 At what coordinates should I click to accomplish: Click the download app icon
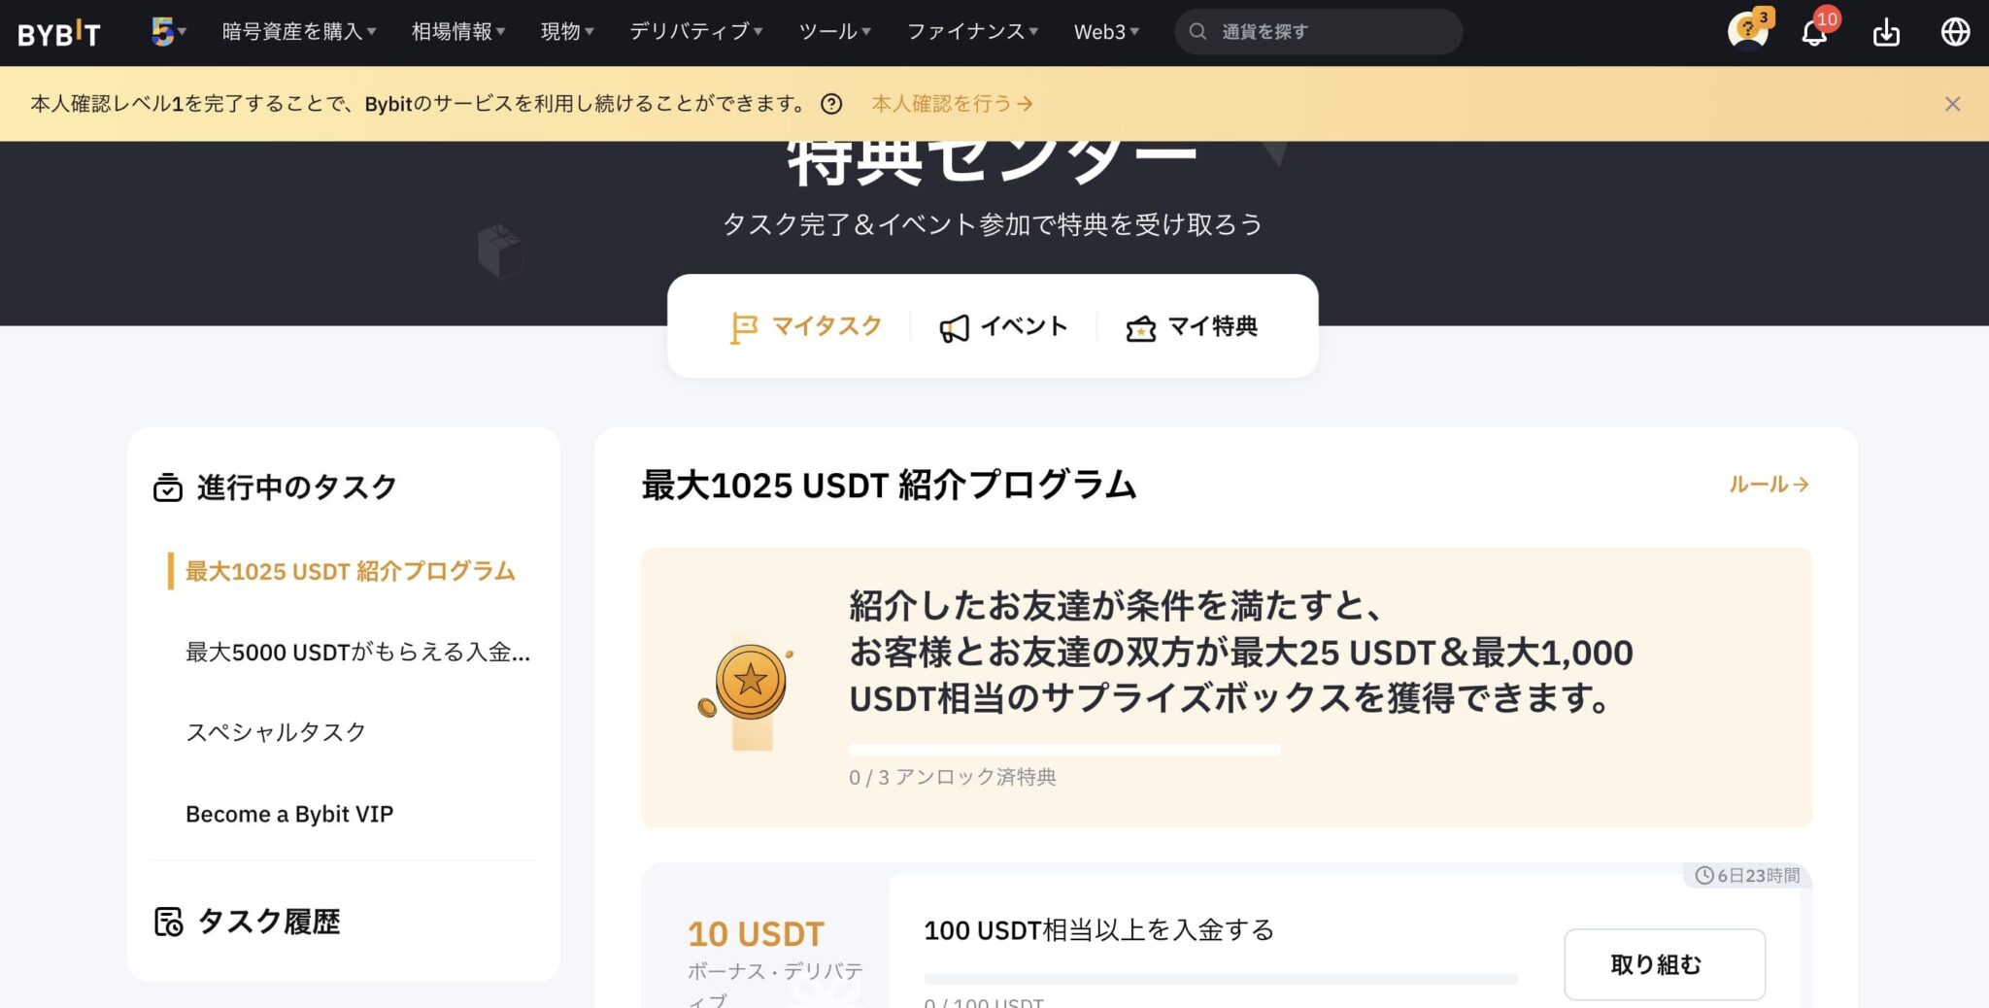(x=1885, y=31)
